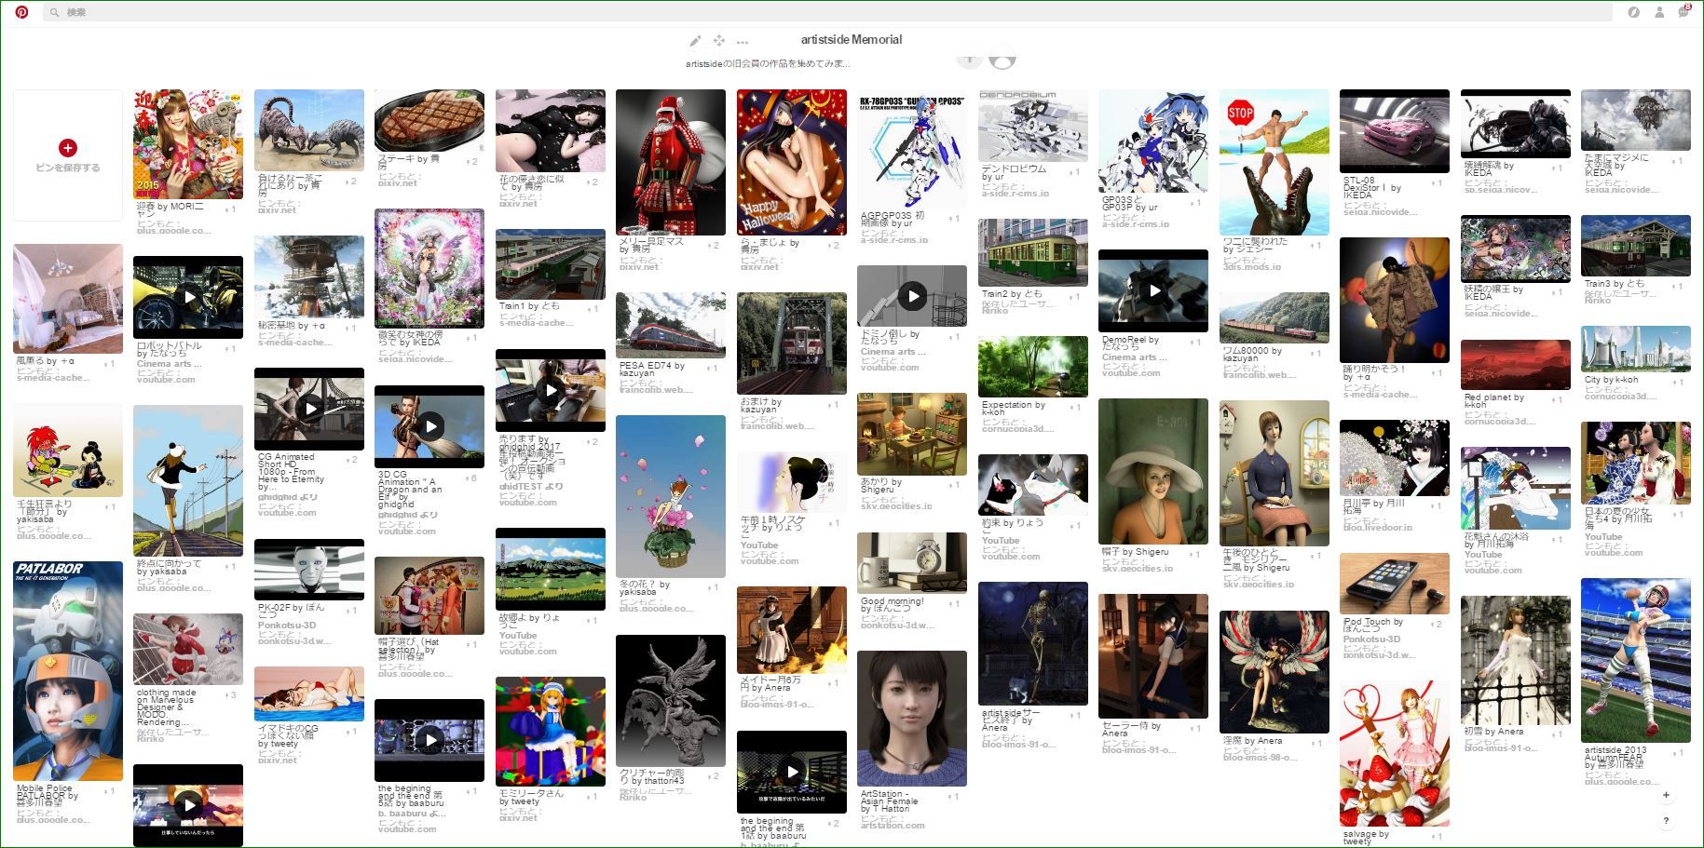The width and height of the screenshot is (1704, 848).
Task: Click the Train2 by とも pin title
Action: (1012, 294)
